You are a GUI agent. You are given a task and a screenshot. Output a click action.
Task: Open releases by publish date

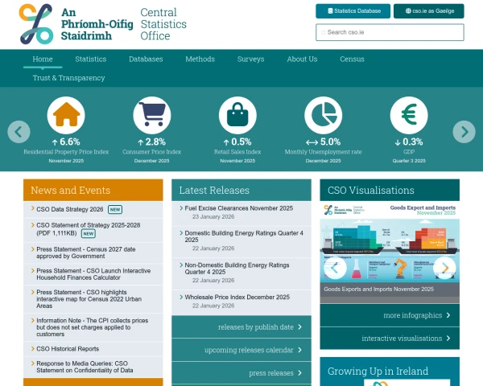point(242,327)
